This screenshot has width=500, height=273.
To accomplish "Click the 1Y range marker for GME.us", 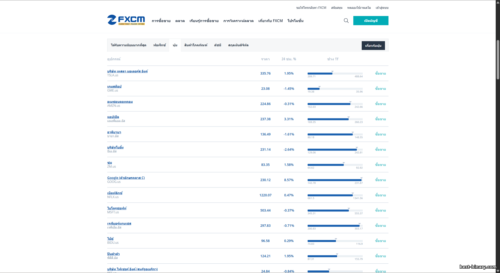I will click(319, 87).
